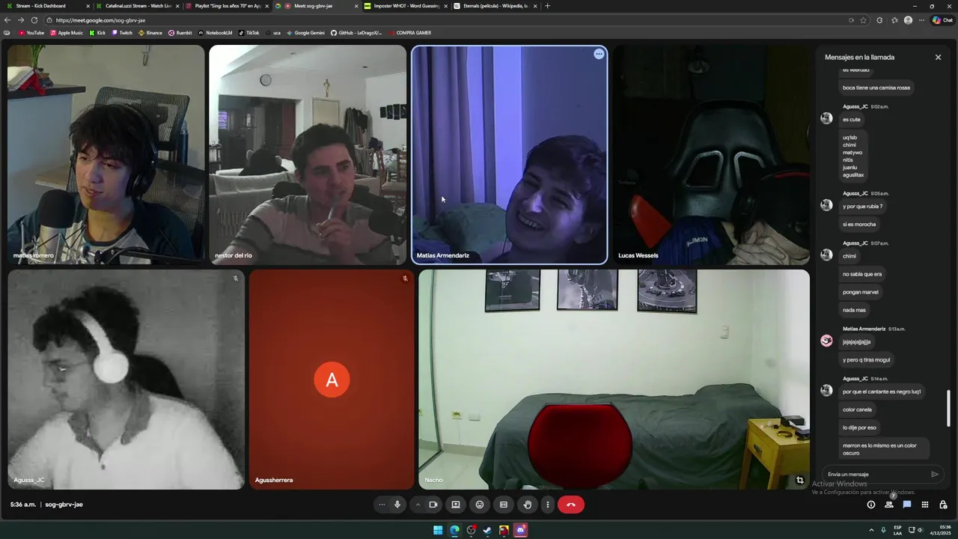Close the Mensajes en la llamada panel

click(938, 57)
